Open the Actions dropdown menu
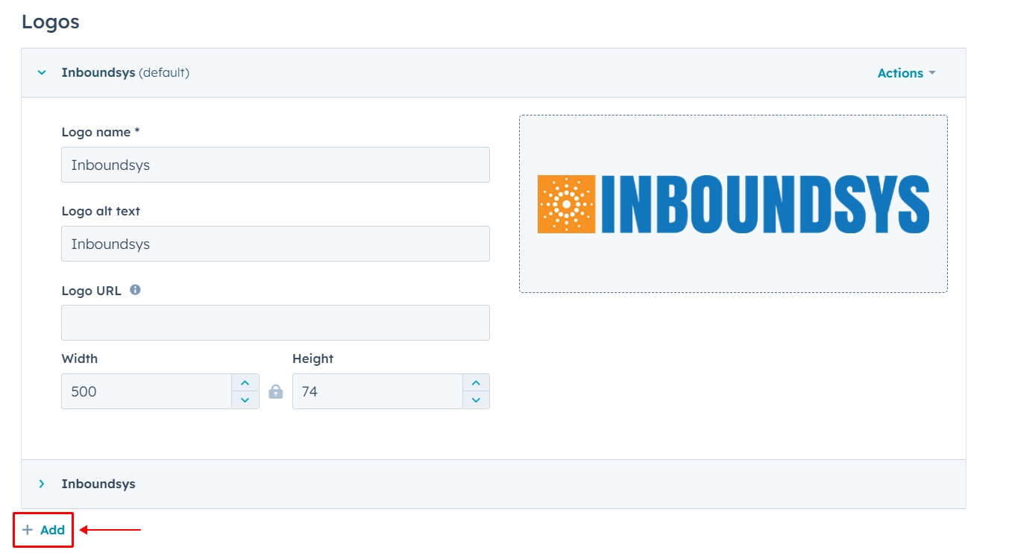Screen dimensions: 1009x553 click(906, 73)
